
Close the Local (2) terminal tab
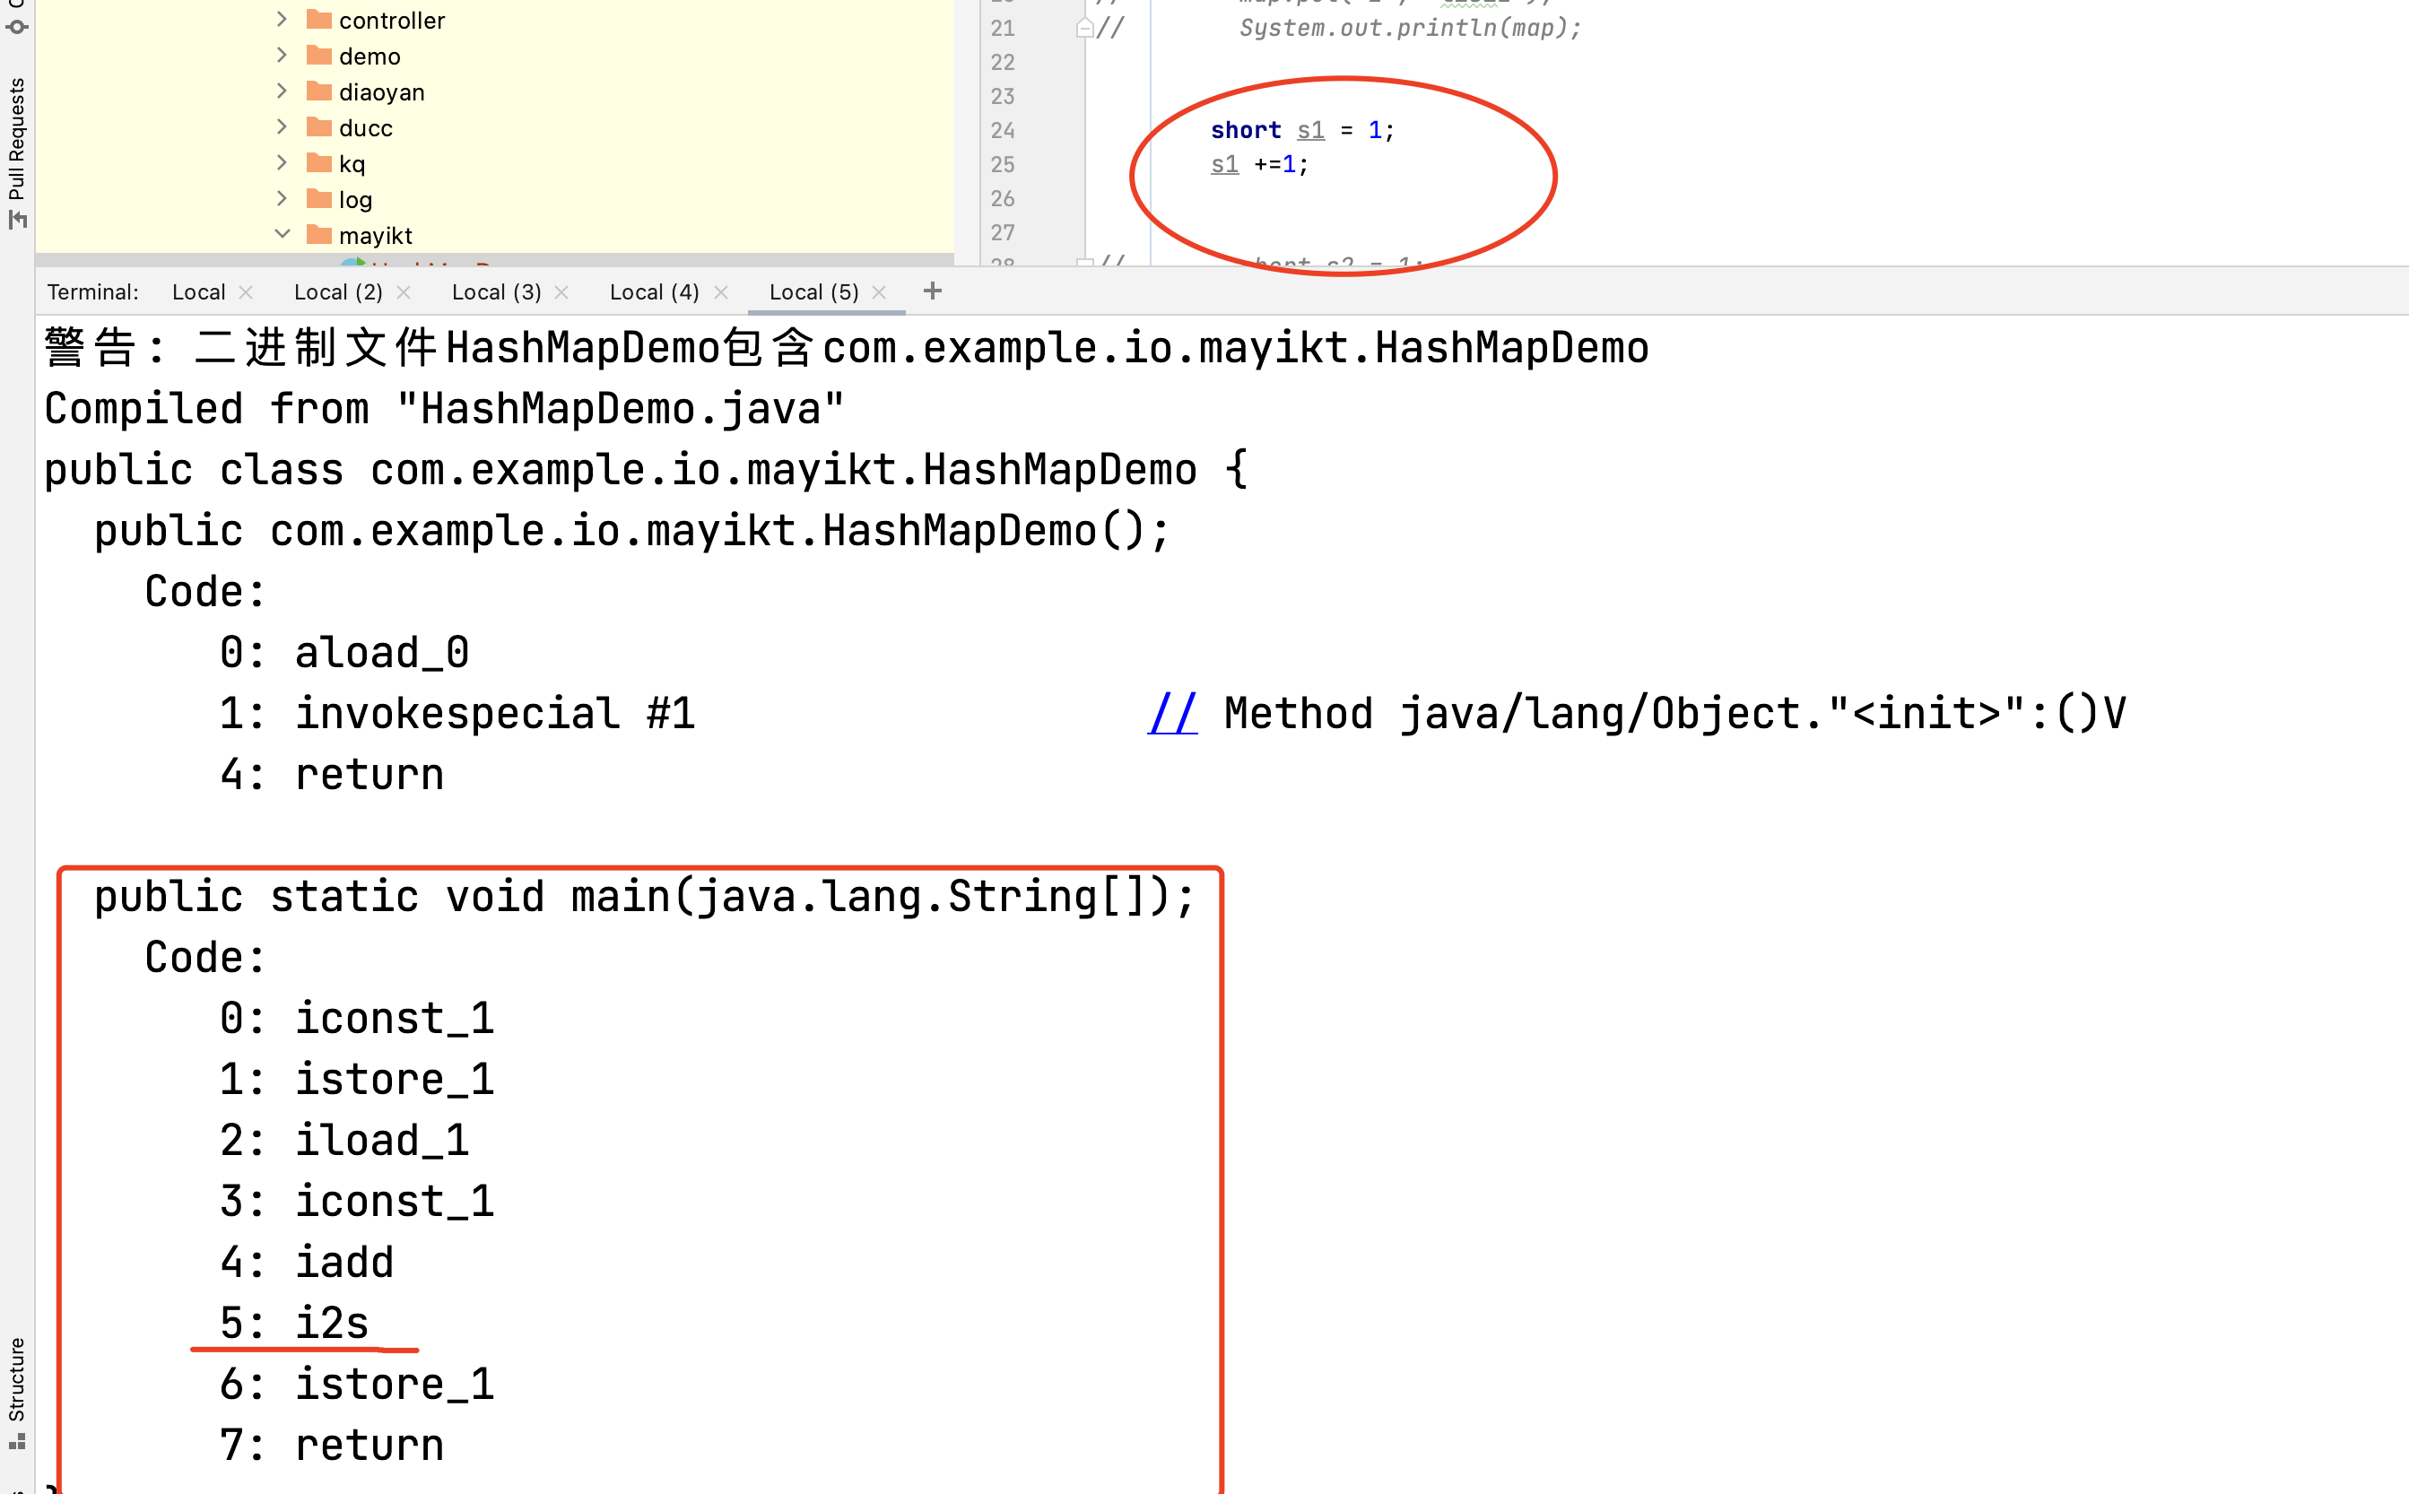click(404, 292)
